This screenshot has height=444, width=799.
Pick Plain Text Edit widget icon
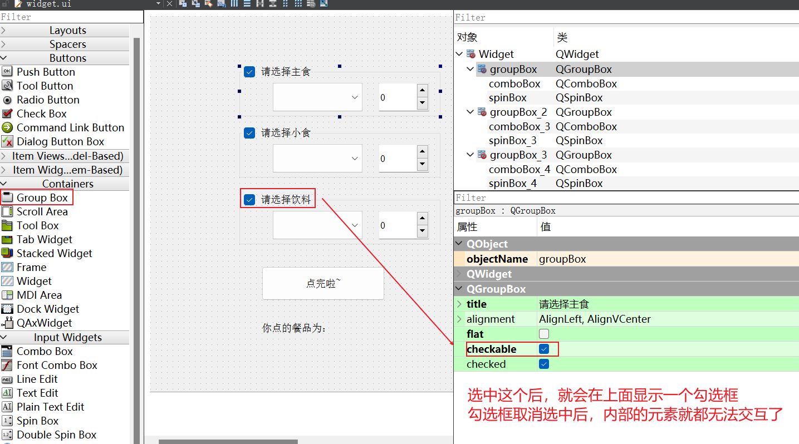pos(7,407)
